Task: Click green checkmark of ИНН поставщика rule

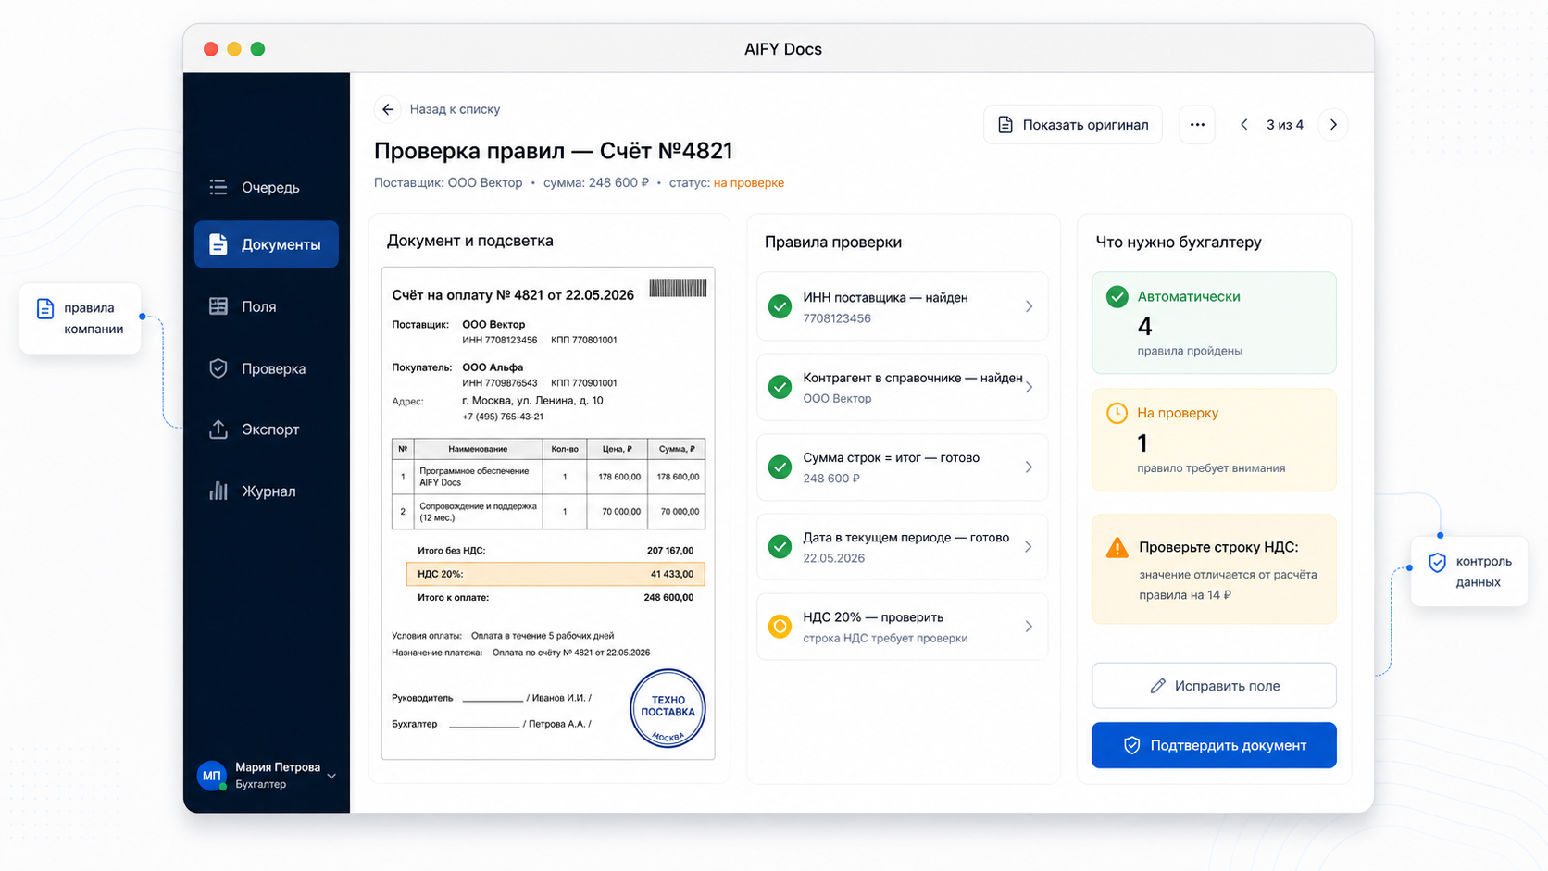Action: 780,306
